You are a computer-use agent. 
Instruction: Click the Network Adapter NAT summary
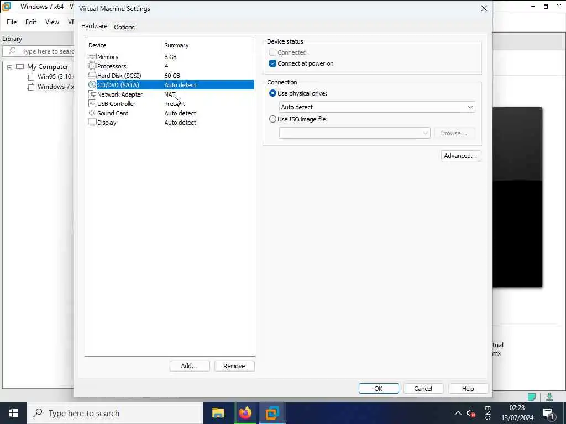pos(170,94)
